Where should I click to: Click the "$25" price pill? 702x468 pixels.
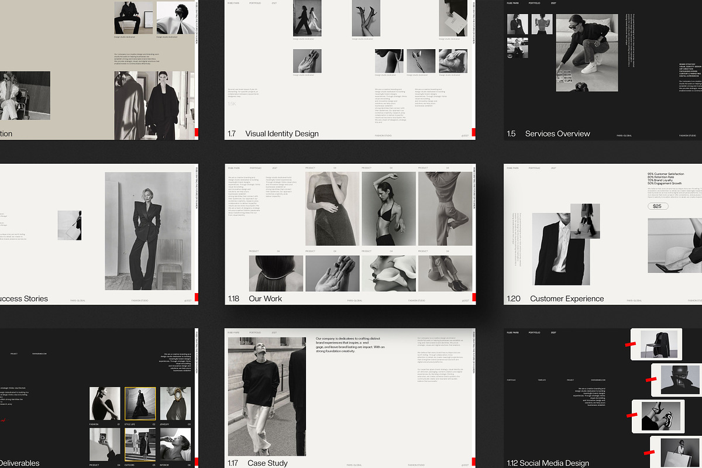(x=658, y=206)
